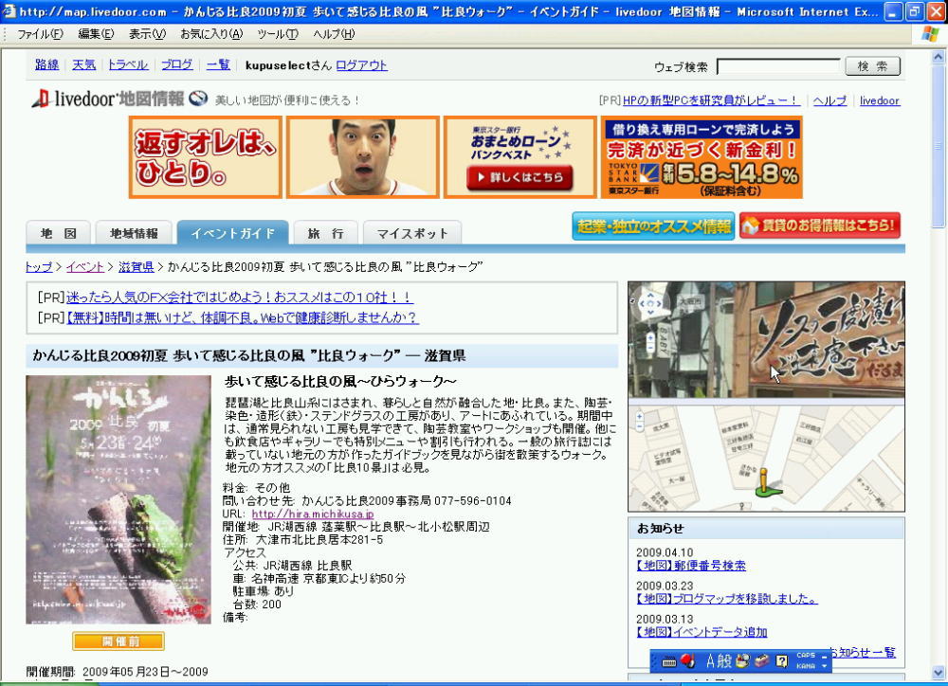
Task: Click Street View pan-right arrow
Action: point(659,304)
